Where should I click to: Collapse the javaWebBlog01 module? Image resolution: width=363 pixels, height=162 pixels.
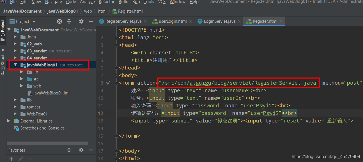(15, 65)
